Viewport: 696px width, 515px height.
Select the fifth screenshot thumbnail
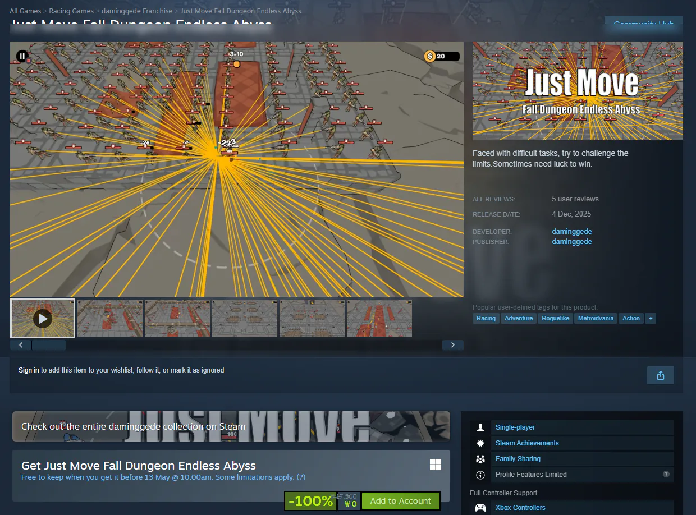coord(312,319)
